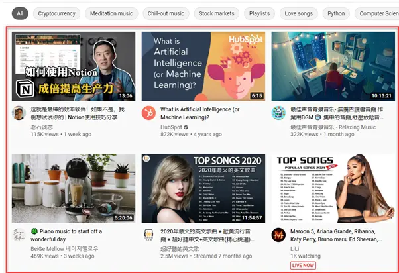This screenshot has width=399, height=273.
Task: Go to the 超好聽的英文歌 channel name
Action: [x=180, y=249]
